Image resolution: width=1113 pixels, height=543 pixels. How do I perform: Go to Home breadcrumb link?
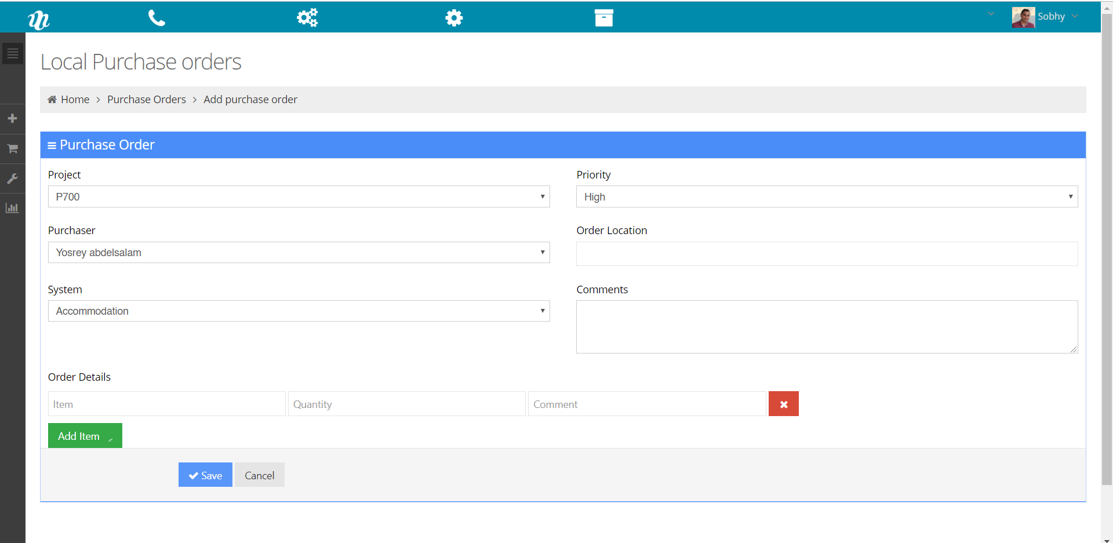click(x=75, y=100)
